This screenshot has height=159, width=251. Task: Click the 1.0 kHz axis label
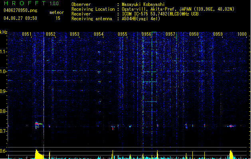(x=3, y=72)
